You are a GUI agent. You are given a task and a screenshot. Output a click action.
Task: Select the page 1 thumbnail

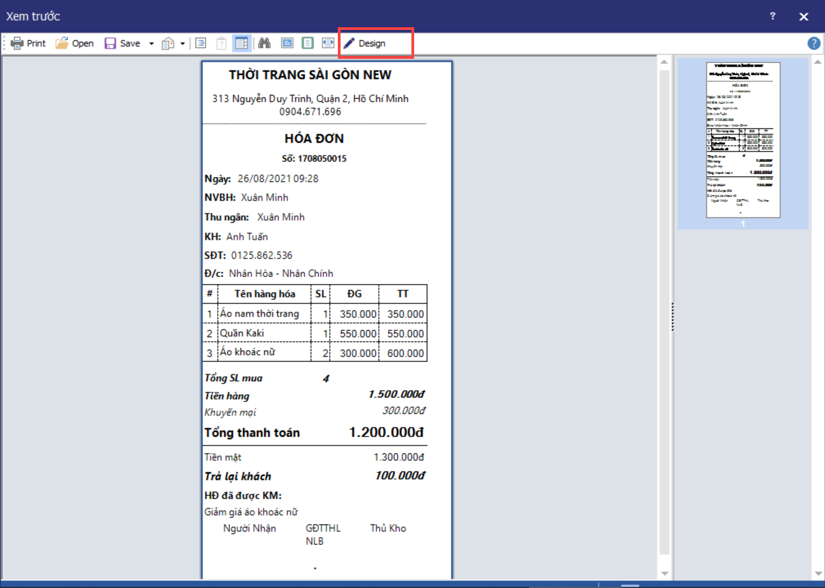tap(743, 140)
